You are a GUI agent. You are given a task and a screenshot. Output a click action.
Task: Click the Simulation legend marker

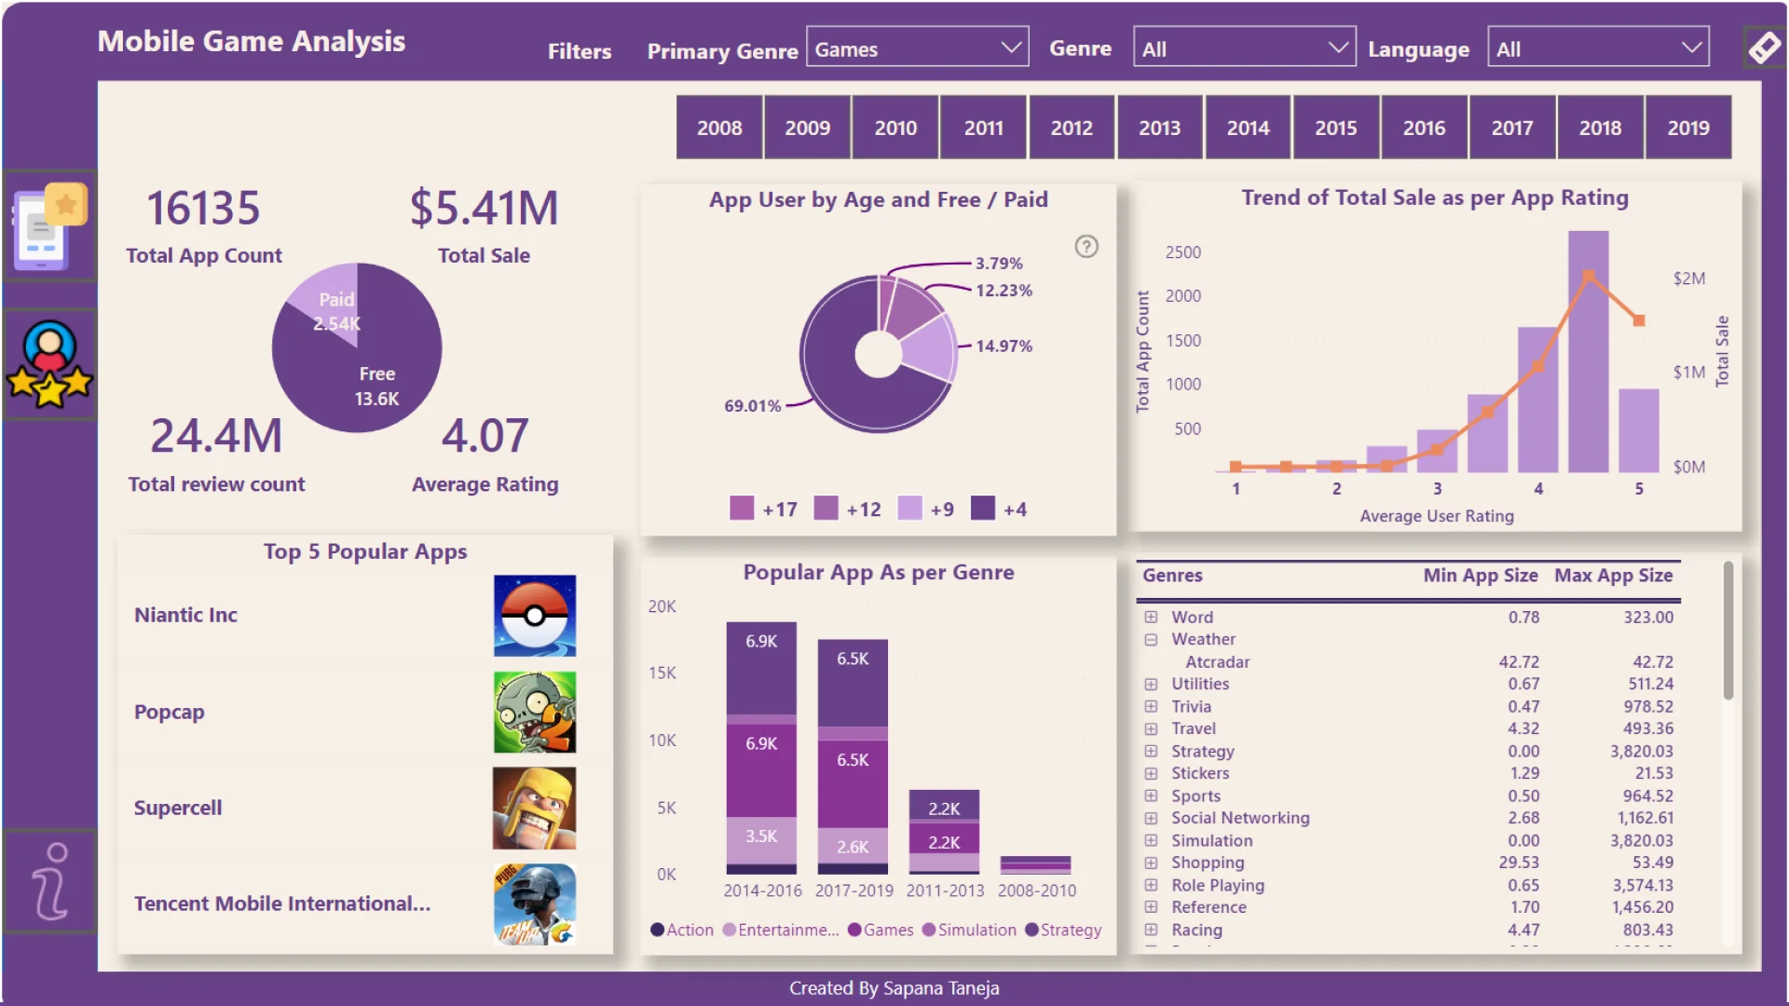928,931
